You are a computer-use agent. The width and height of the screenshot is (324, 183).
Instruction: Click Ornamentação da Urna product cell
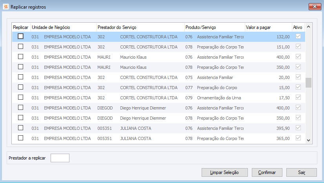219,98
